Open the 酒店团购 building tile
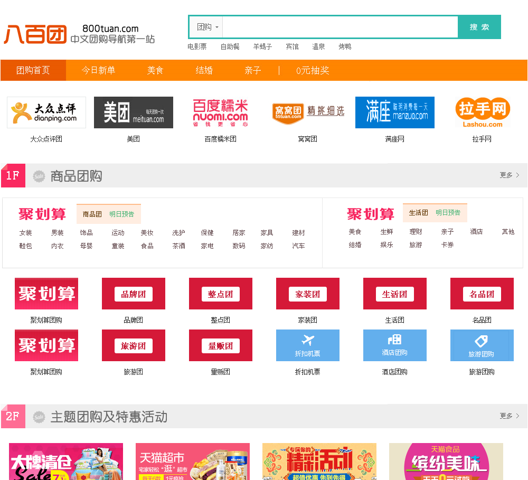This screenshot has width=528, height=480. 394,345
